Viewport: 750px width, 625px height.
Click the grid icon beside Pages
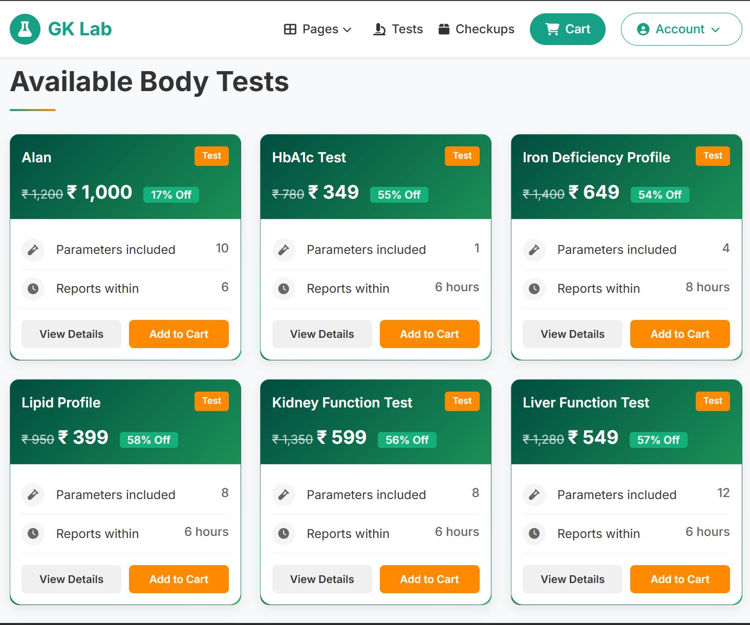click(290, 29)
